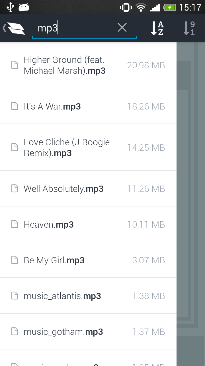Sort results alphabetically A to Z
Viewport: 205px width, 366px height.
pos(157,28)
